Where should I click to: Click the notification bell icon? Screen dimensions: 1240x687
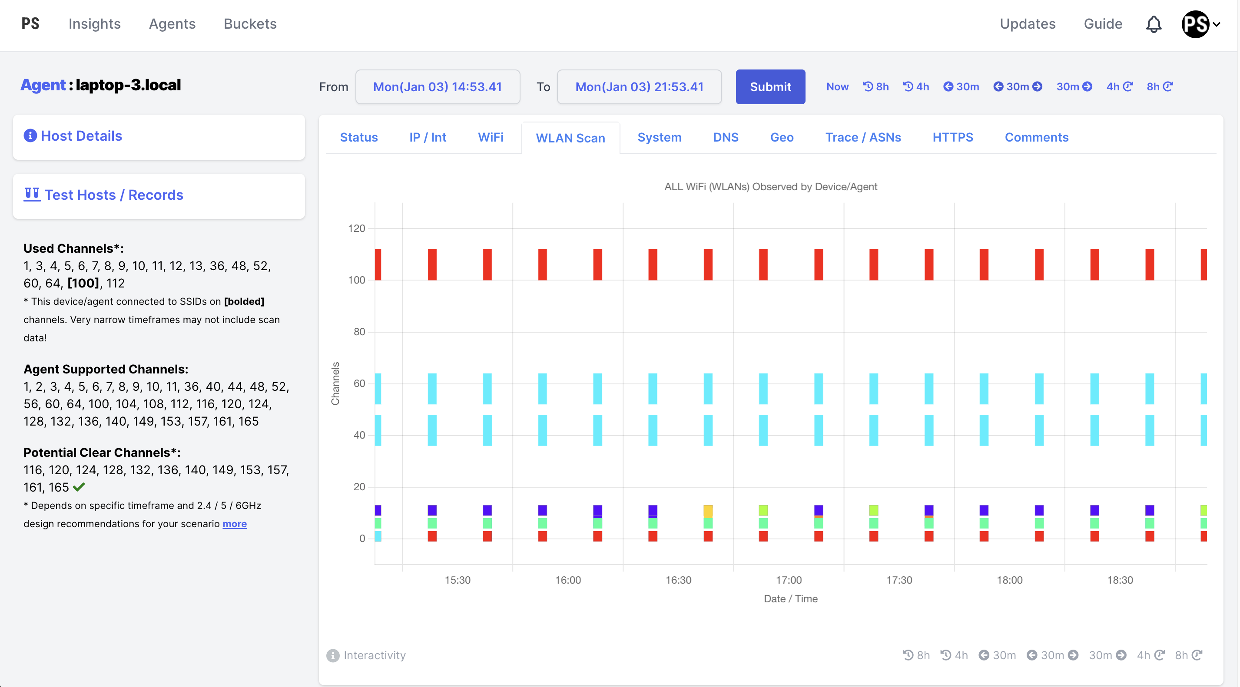tap(1154, 24)
